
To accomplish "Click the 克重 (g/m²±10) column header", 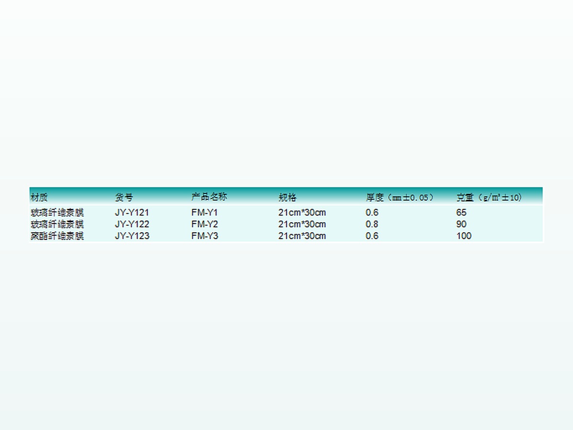I will 489,197.
